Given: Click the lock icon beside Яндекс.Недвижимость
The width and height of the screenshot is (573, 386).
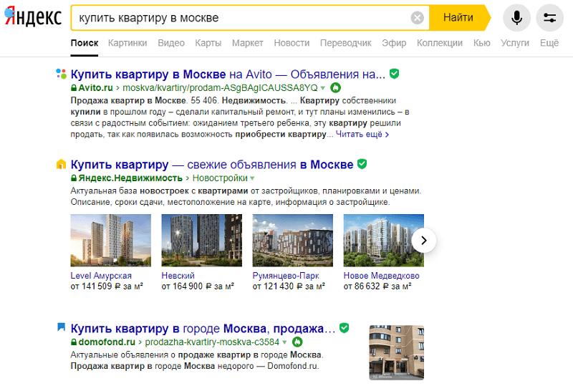Looking at the screenshot, I should [74, 178].
